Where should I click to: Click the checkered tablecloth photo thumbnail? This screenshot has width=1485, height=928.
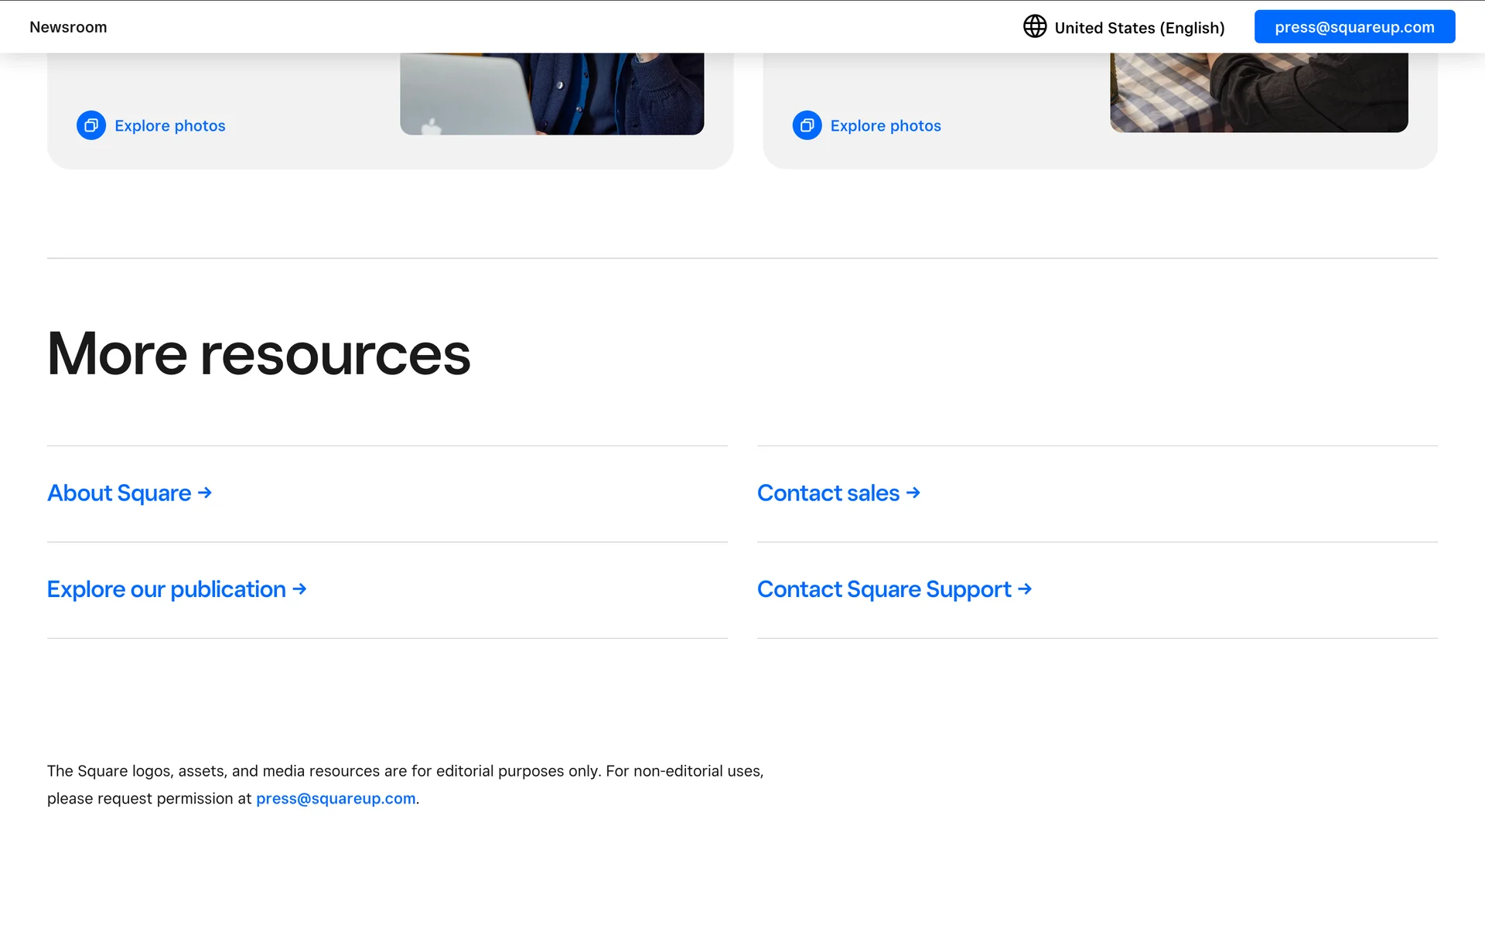coord(1258,91)
